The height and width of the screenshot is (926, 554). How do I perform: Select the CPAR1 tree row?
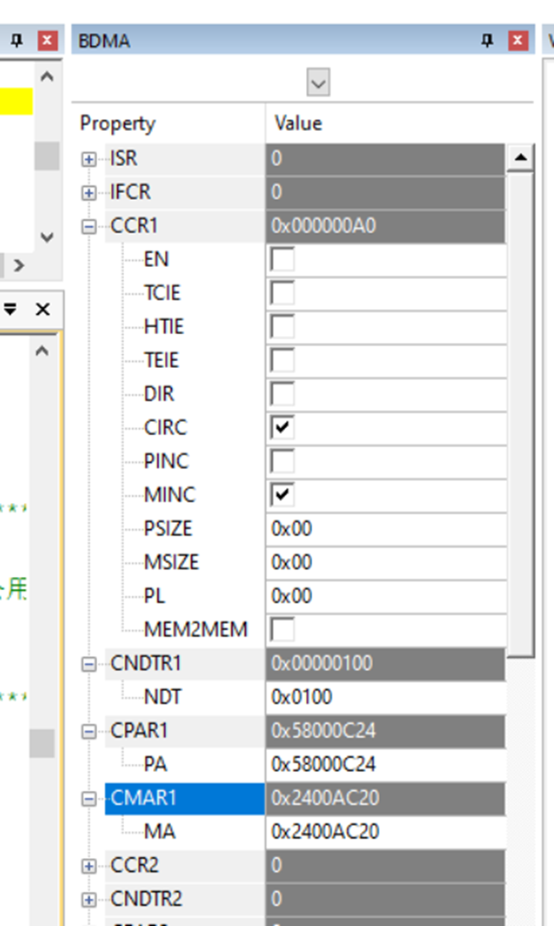[x=185, y=730]
